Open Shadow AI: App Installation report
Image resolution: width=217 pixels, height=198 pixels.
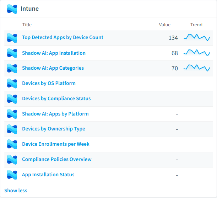point(54,53)
